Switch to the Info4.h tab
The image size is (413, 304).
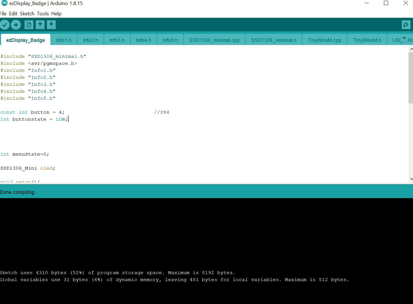143,40
